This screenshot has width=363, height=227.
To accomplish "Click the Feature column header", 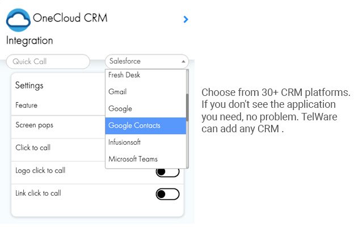I will tap(27, 105).
